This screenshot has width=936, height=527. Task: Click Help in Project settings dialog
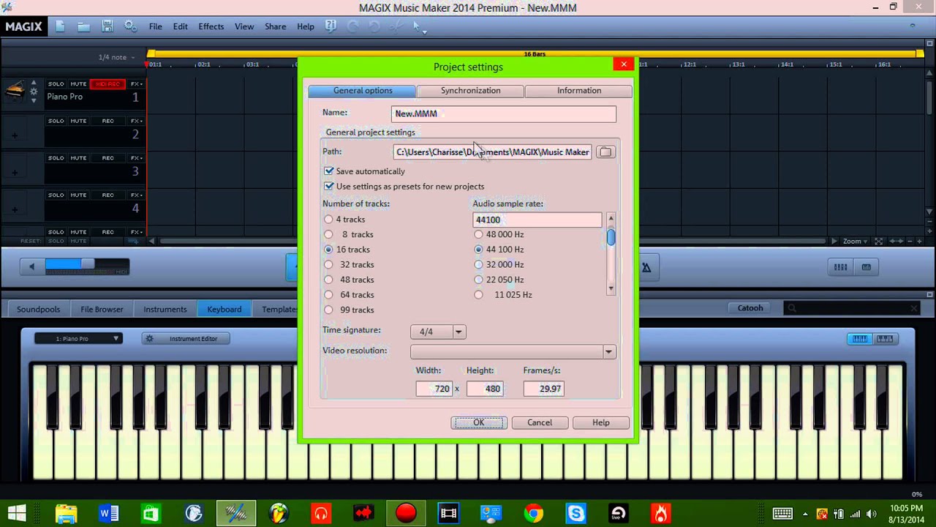click(x=601, y=423)
